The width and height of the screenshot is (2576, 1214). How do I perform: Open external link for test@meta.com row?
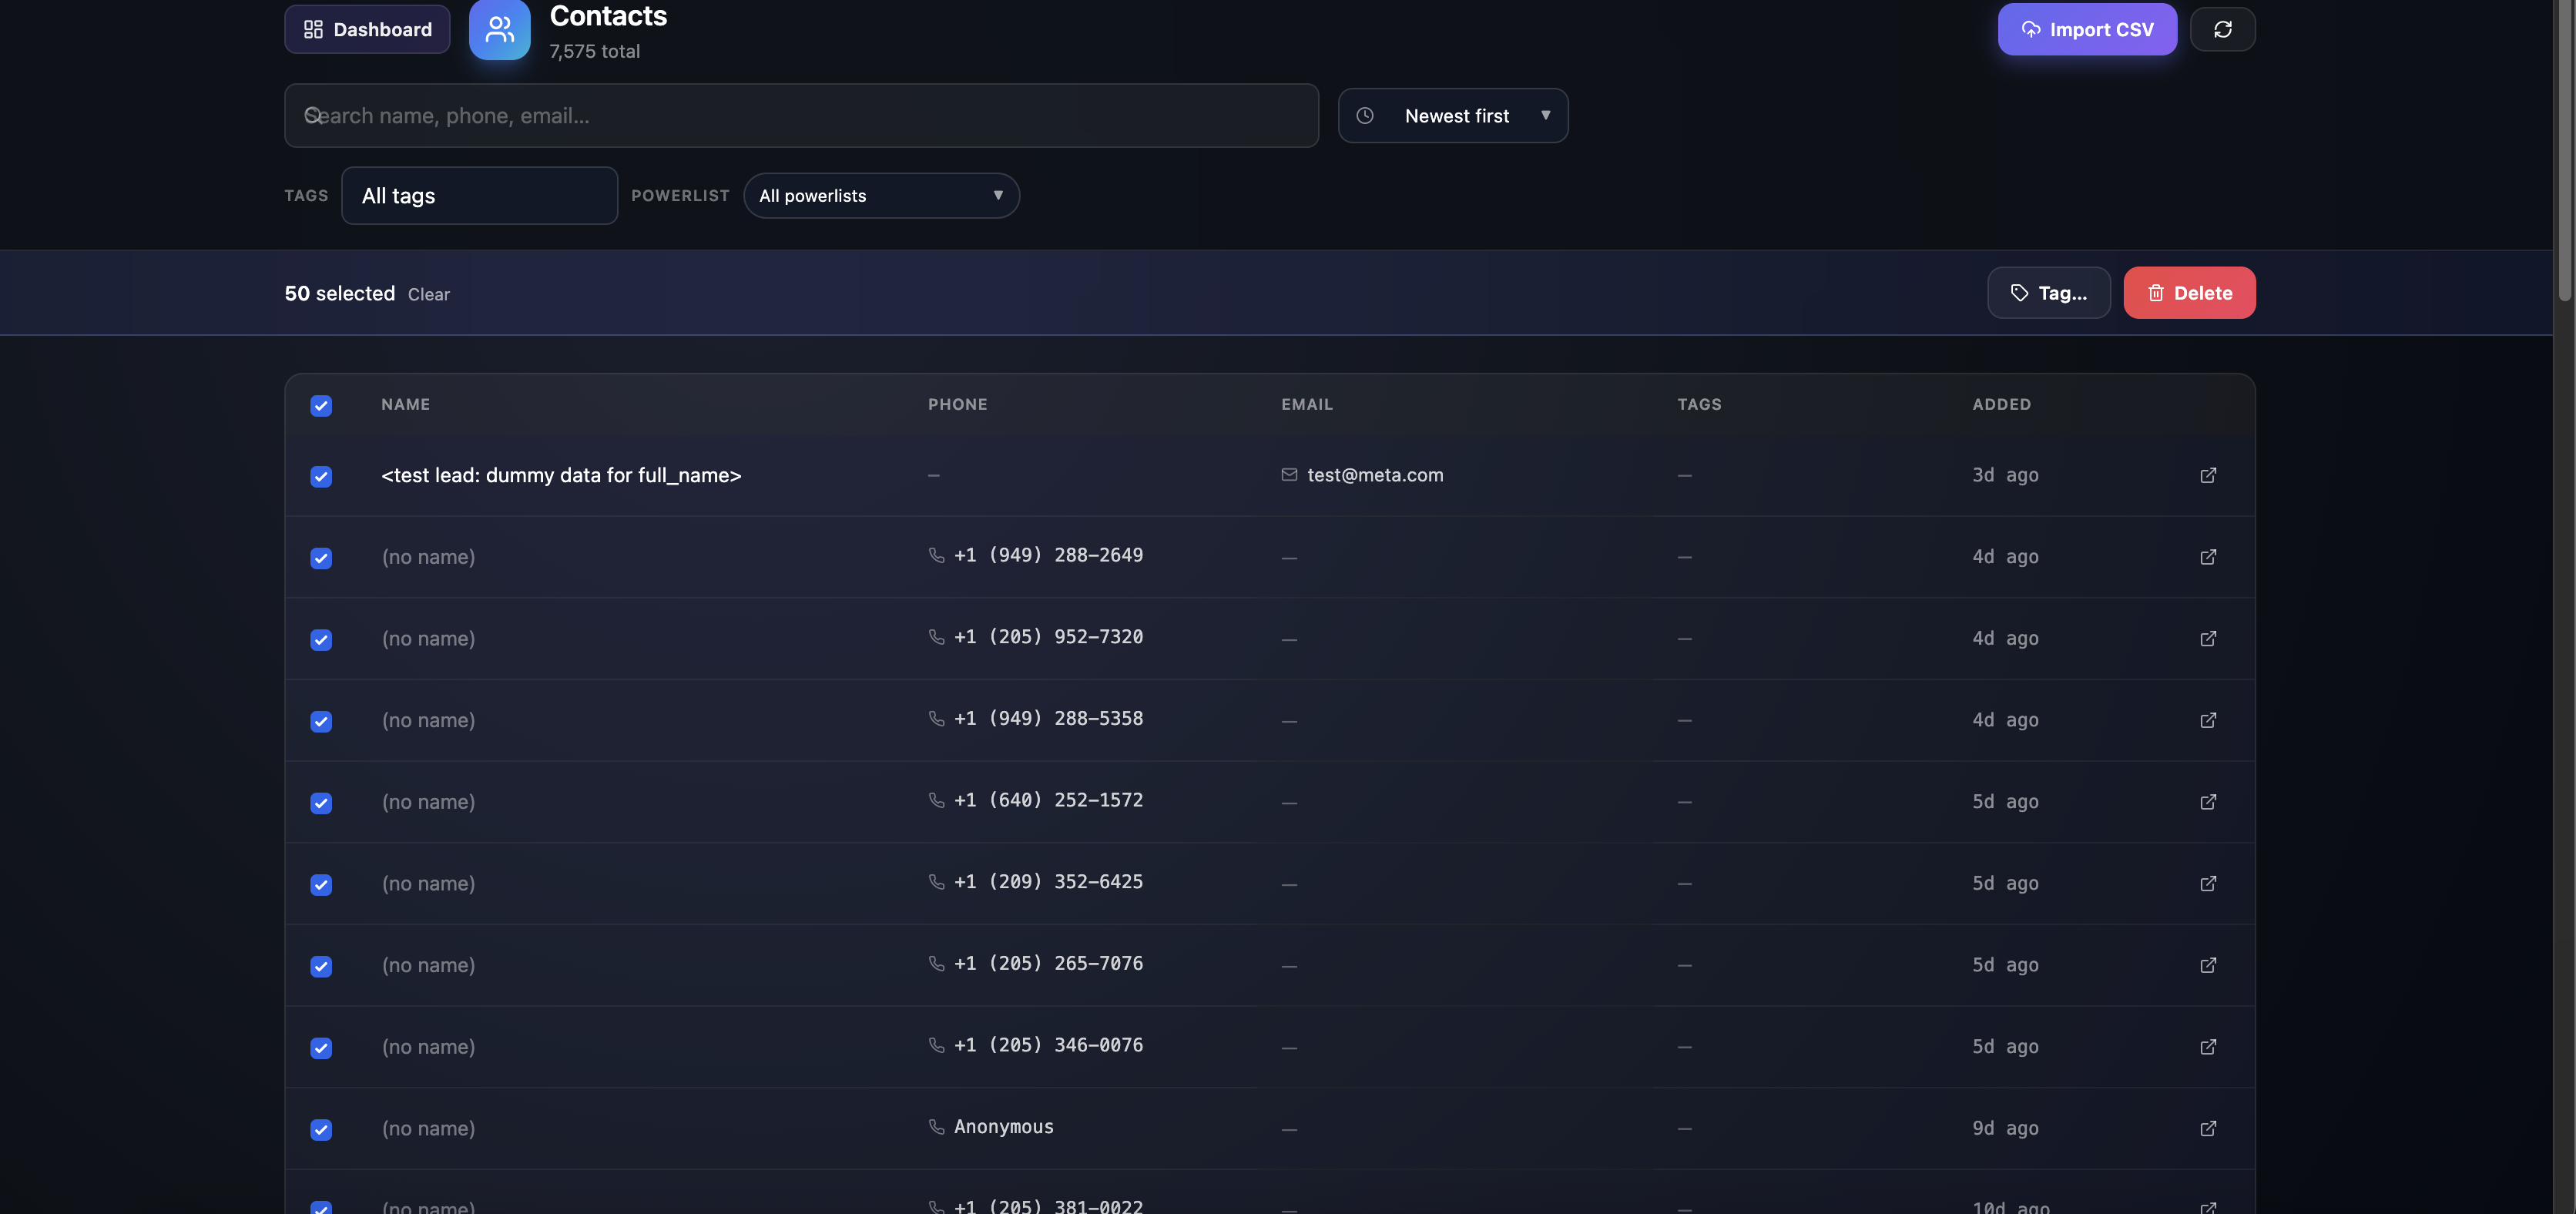(x=2208, y=475)
